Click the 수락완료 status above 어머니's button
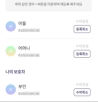This screenshot has height=102, width=98. [x=82, y=46]
